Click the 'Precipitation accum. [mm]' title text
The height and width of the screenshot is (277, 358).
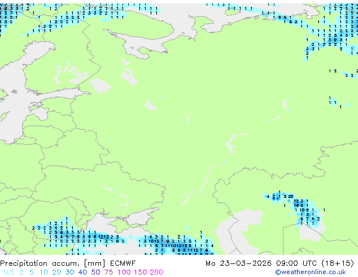(x=53, y=263)
